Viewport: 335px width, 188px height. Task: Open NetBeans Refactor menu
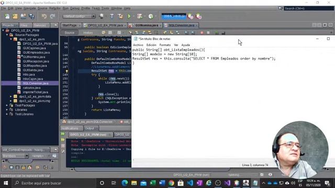[x=54, y=8]
